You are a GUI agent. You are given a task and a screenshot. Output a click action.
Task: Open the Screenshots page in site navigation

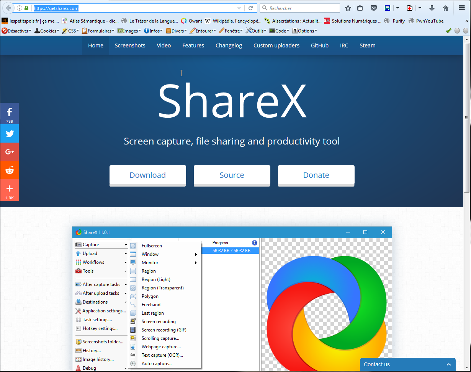coord(130,45)
